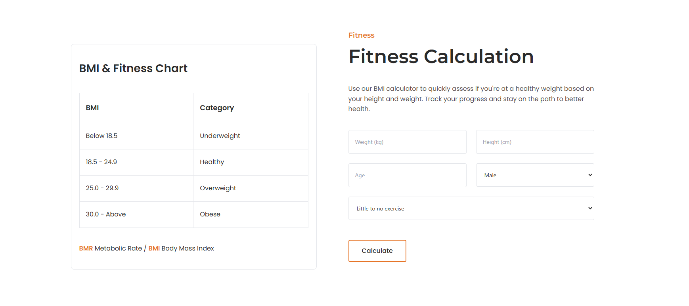Click the Weight (kg) input field
The width and height of the screenshot is (689, 306).
(x=407, y=142)
